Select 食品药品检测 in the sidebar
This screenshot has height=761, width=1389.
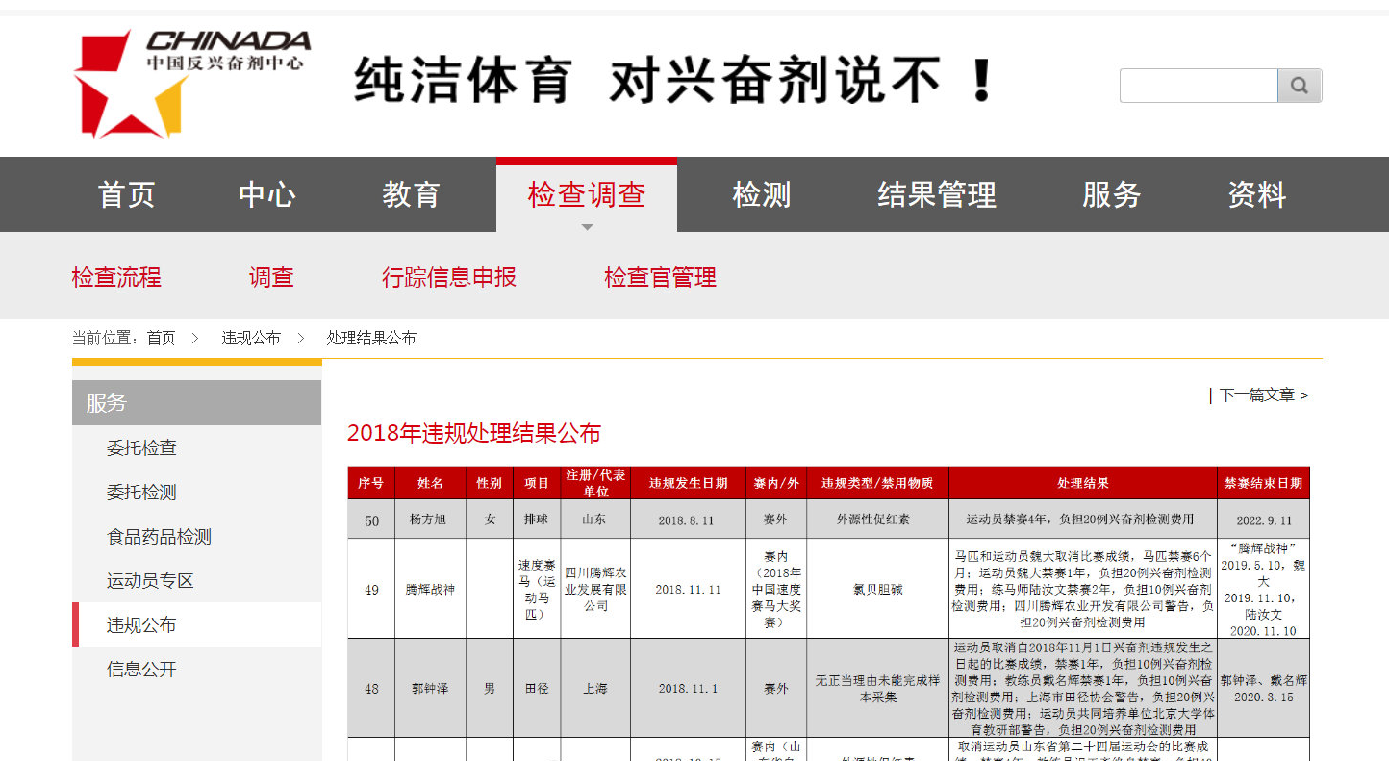click(x=159, y=537)
